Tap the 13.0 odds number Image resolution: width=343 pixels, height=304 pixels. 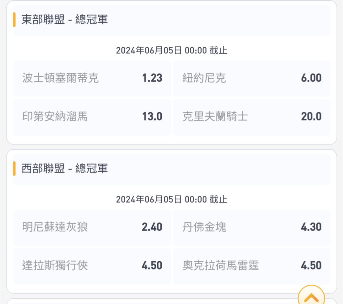[x=152, y=116]
